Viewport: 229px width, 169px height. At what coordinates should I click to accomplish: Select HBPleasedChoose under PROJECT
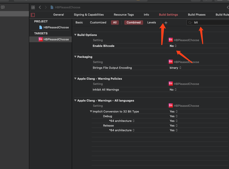coord(56,27)
